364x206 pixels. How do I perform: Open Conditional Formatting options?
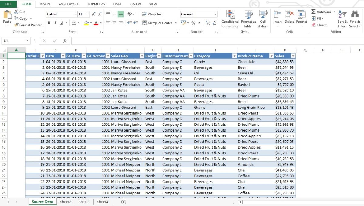tap(230, 19)
